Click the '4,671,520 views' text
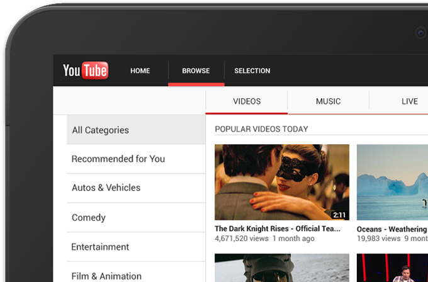This screenshot has width=428, height=282. pyautogui.click(x=242, y=239)
